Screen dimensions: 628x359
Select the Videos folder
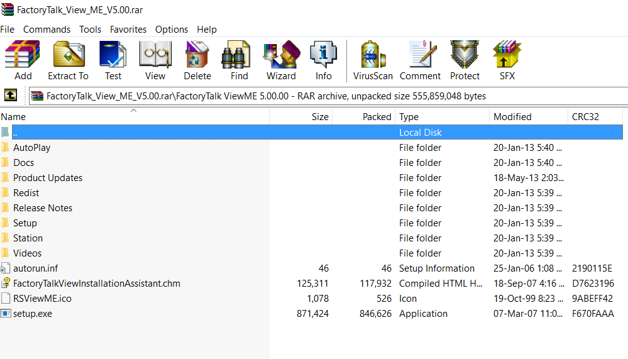(x=27, y=253)
